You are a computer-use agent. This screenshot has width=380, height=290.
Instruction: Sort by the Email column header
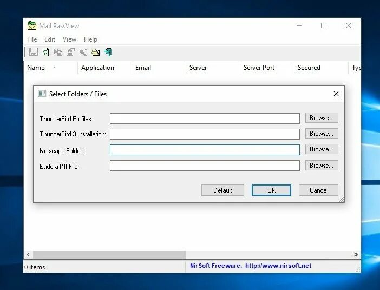[x=159, y=68]
